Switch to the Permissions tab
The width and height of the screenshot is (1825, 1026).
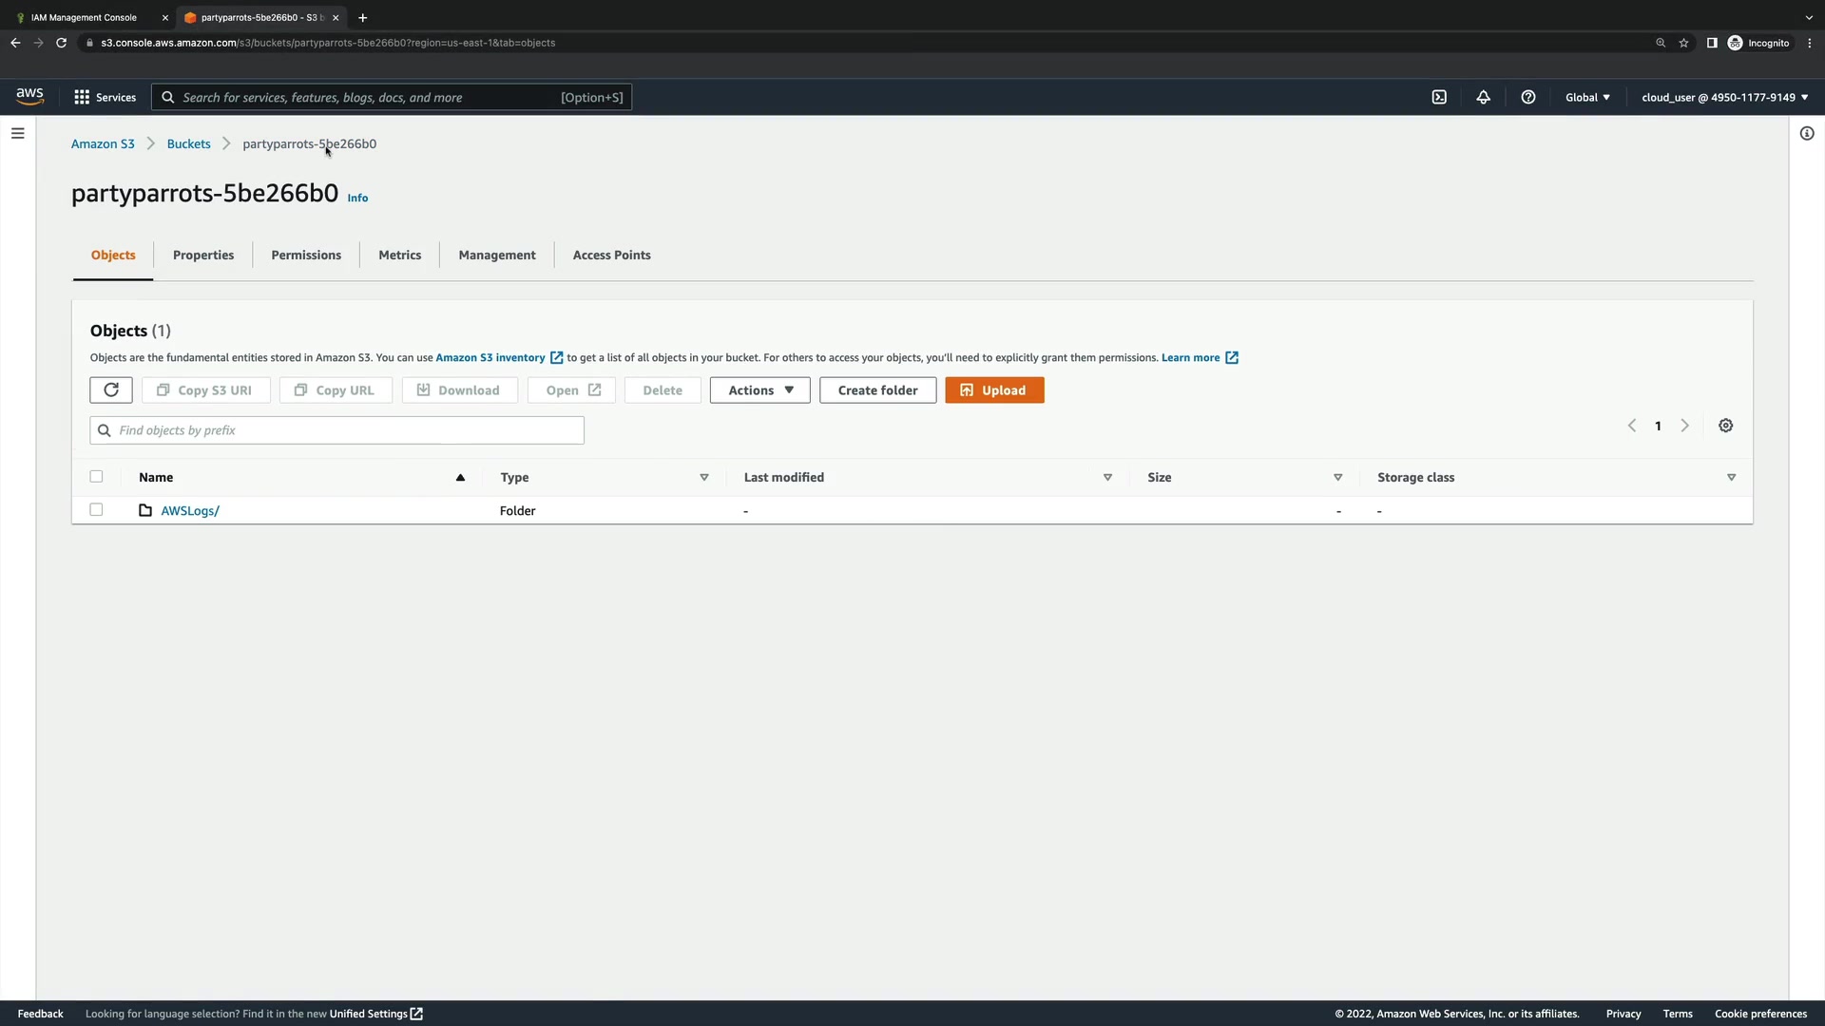(x=306, y=255)
